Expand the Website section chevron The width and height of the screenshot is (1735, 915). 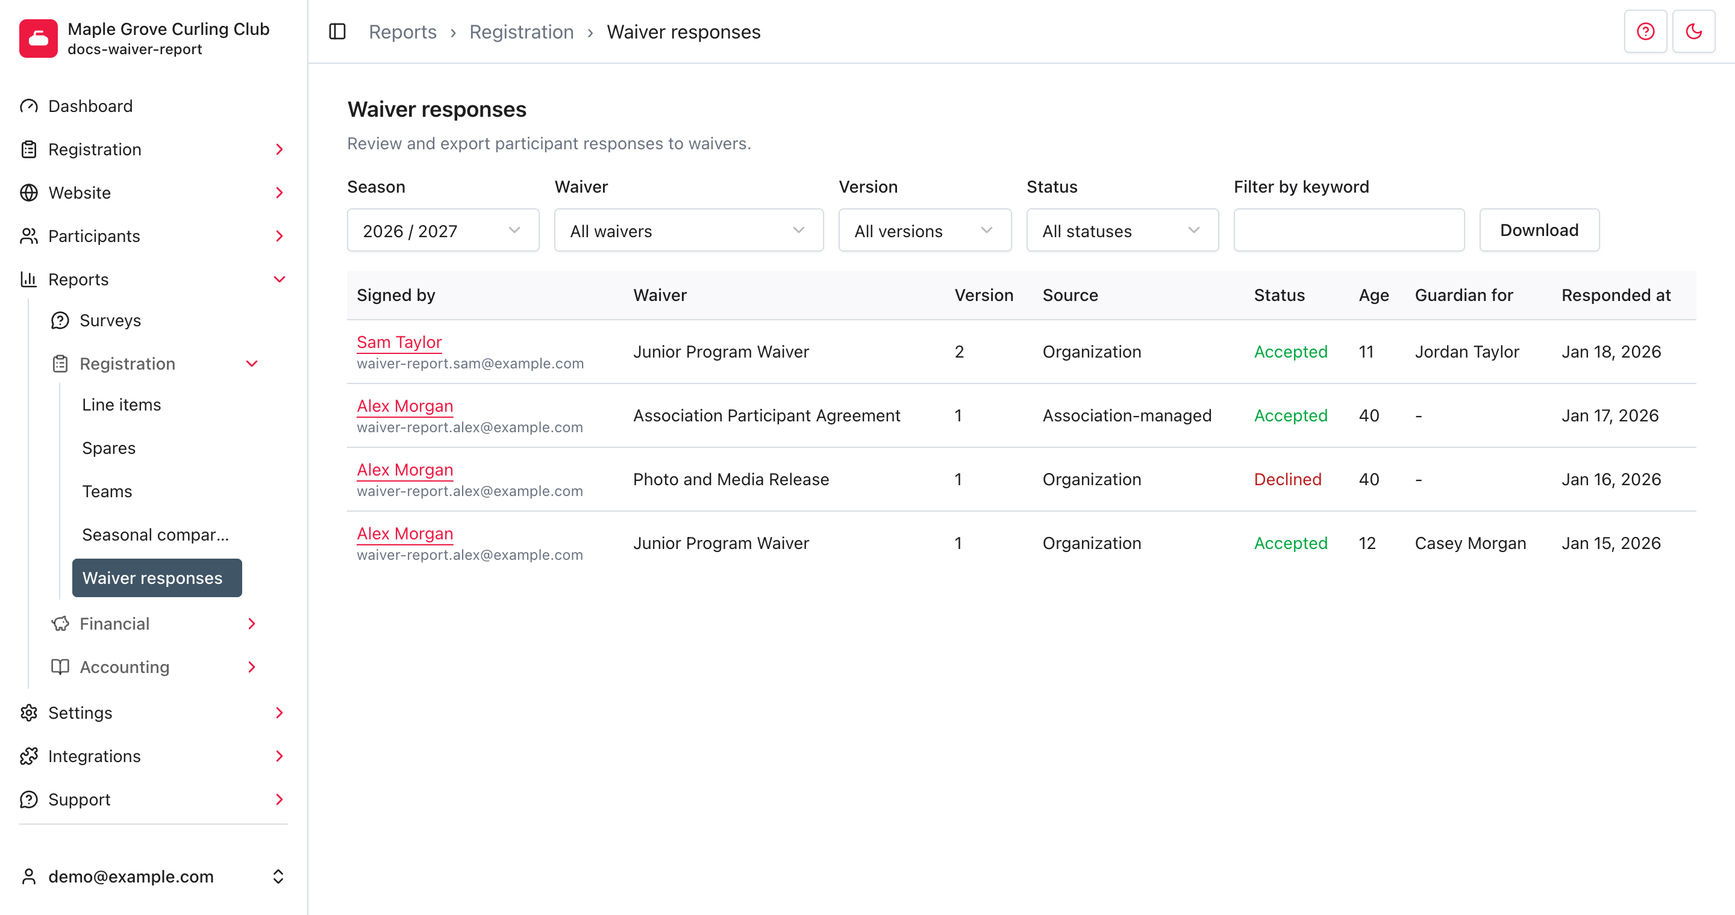click(x=280, y=193)
